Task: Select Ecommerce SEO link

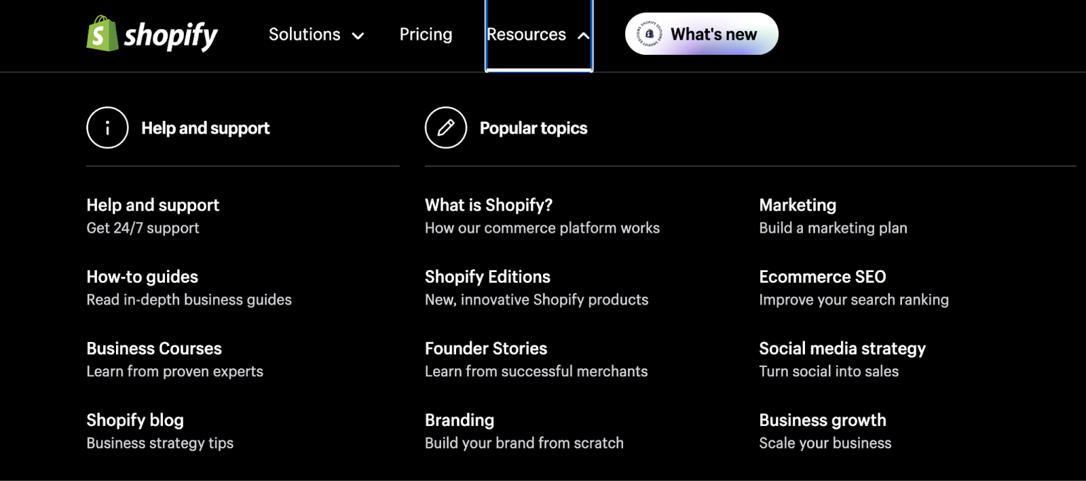Action: pyautogui.click(x=823, y=277)
